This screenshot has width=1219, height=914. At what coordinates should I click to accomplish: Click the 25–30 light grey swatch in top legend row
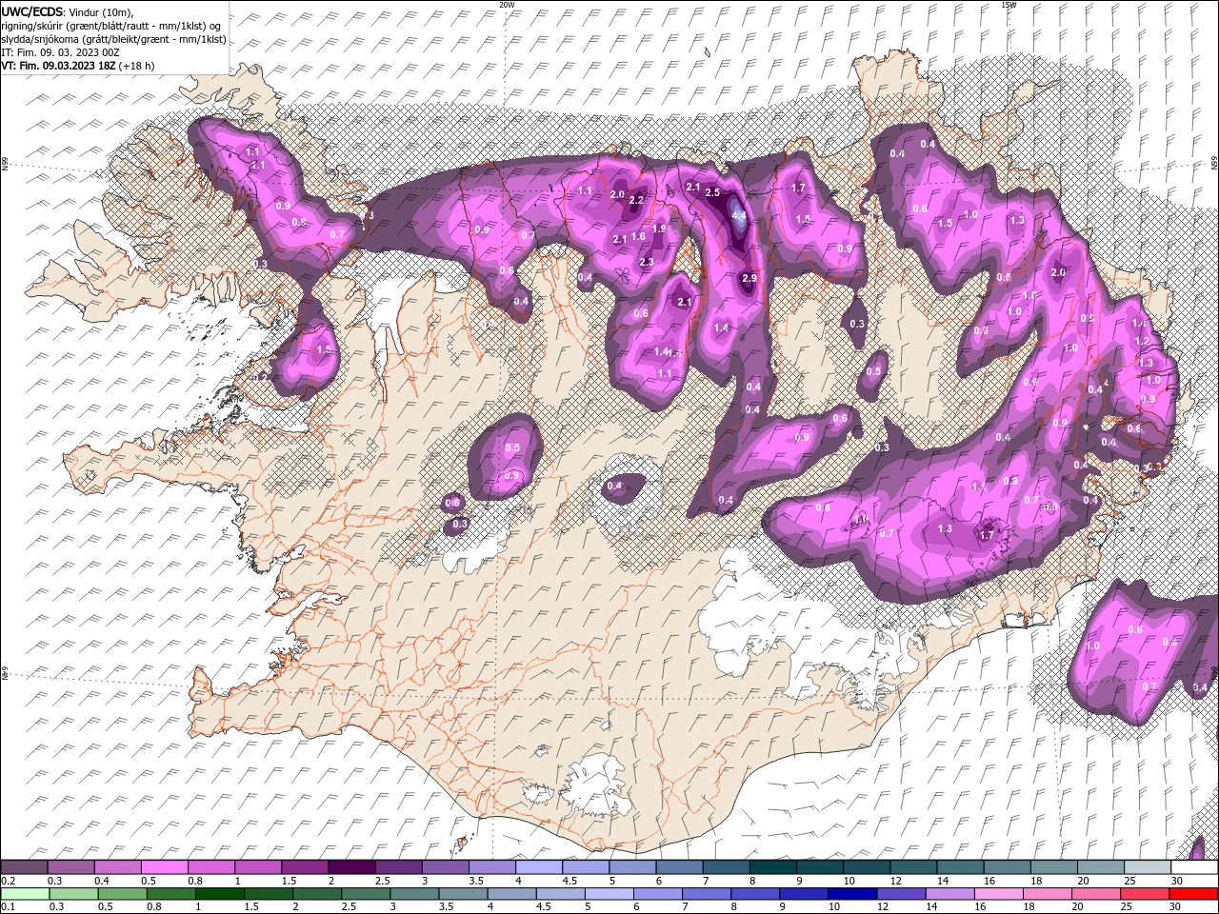[x=1148, y=867]
